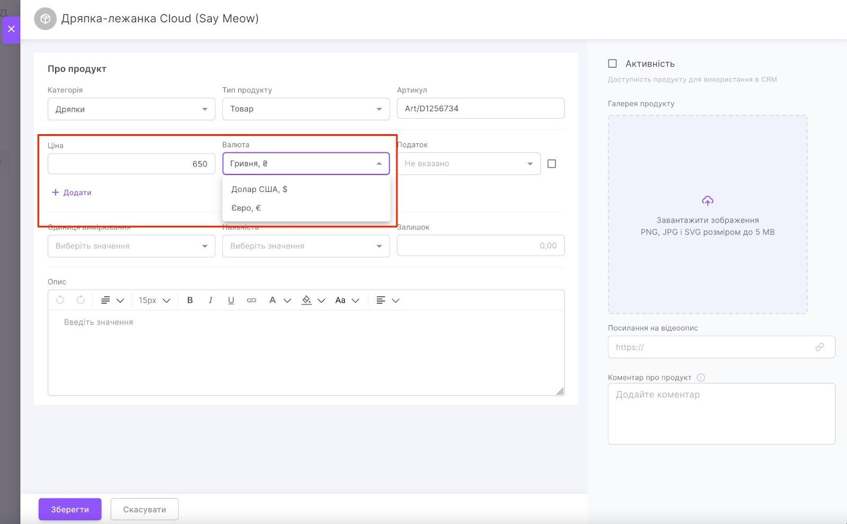The image size is (847, 524).
Task: Apply underline formatting in description editor
Action: [231, 300]
